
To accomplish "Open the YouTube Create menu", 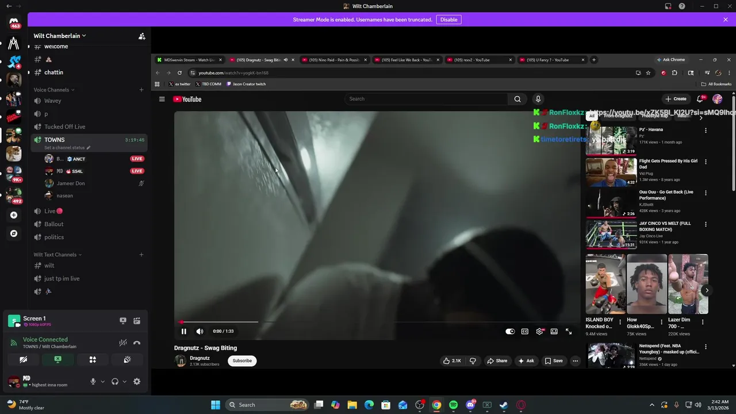I will click(676, 99).
